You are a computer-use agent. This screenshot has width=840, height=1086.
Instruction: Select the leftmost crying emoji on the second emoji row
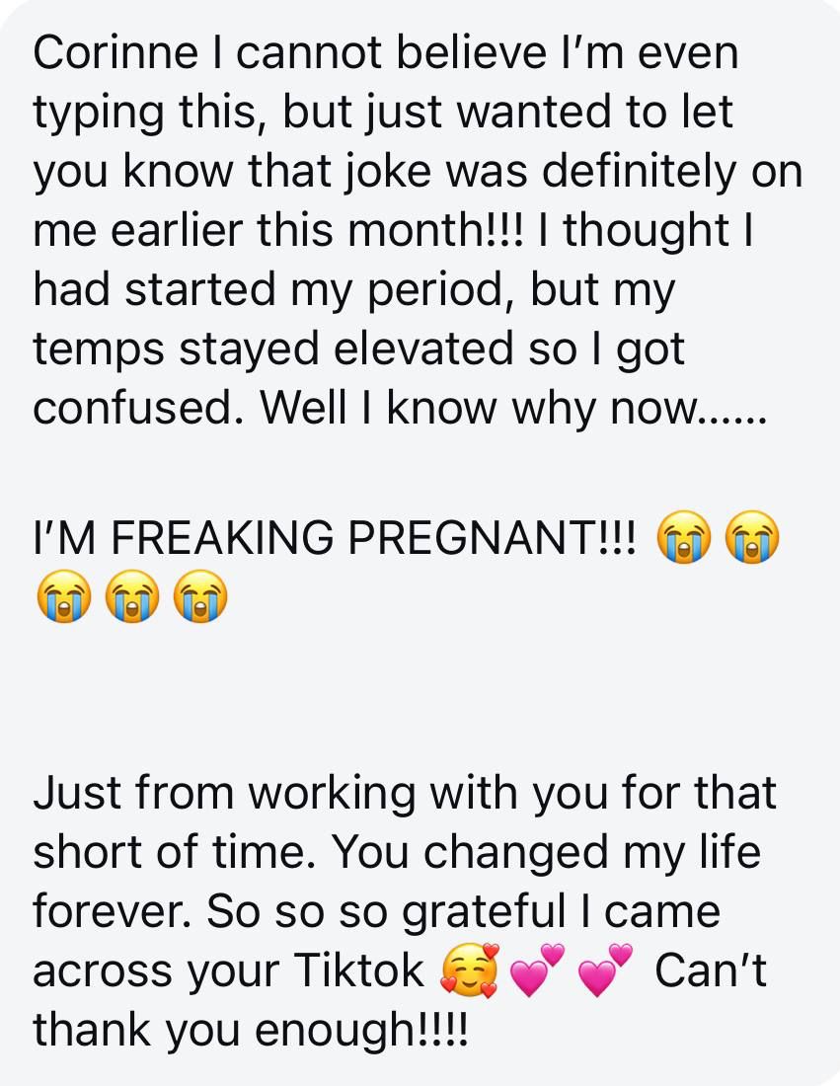pyautogui.click(x=61, y=598)
